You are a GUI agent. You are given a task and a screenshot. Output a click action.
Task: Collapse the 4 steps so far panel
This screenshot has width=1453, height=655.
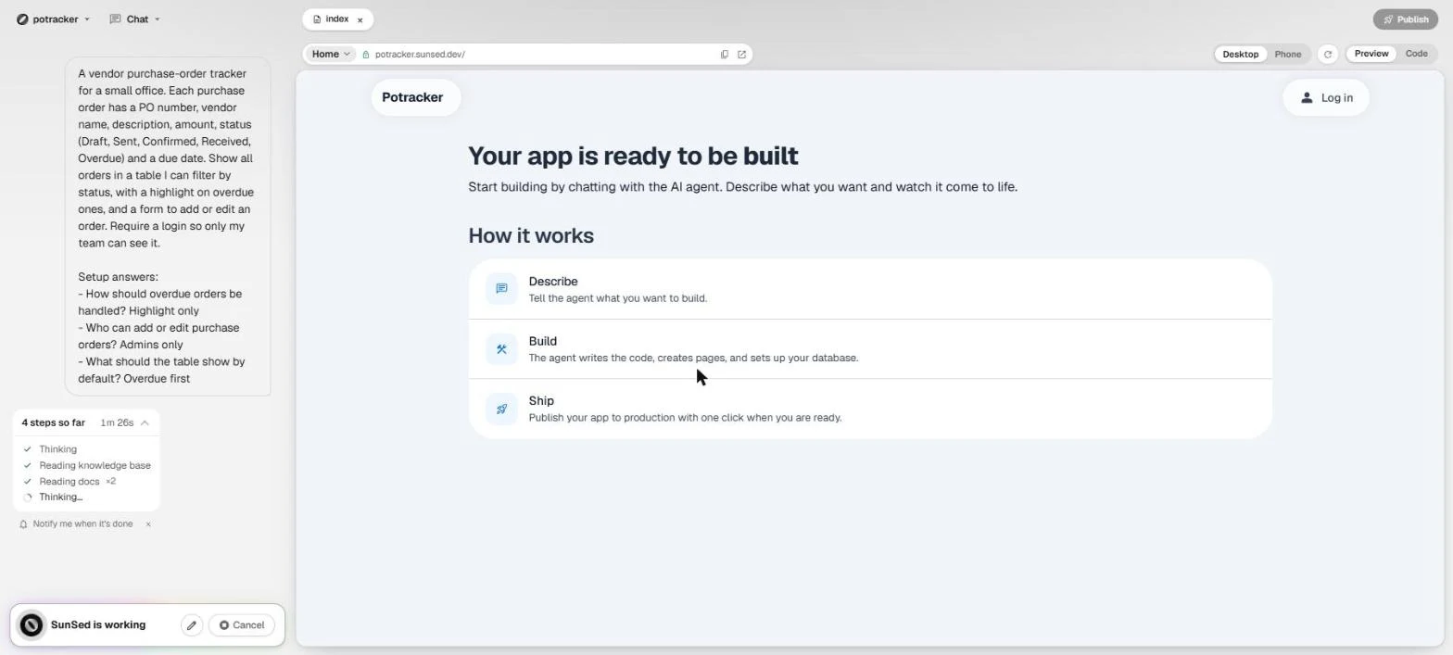pos(145,422)
